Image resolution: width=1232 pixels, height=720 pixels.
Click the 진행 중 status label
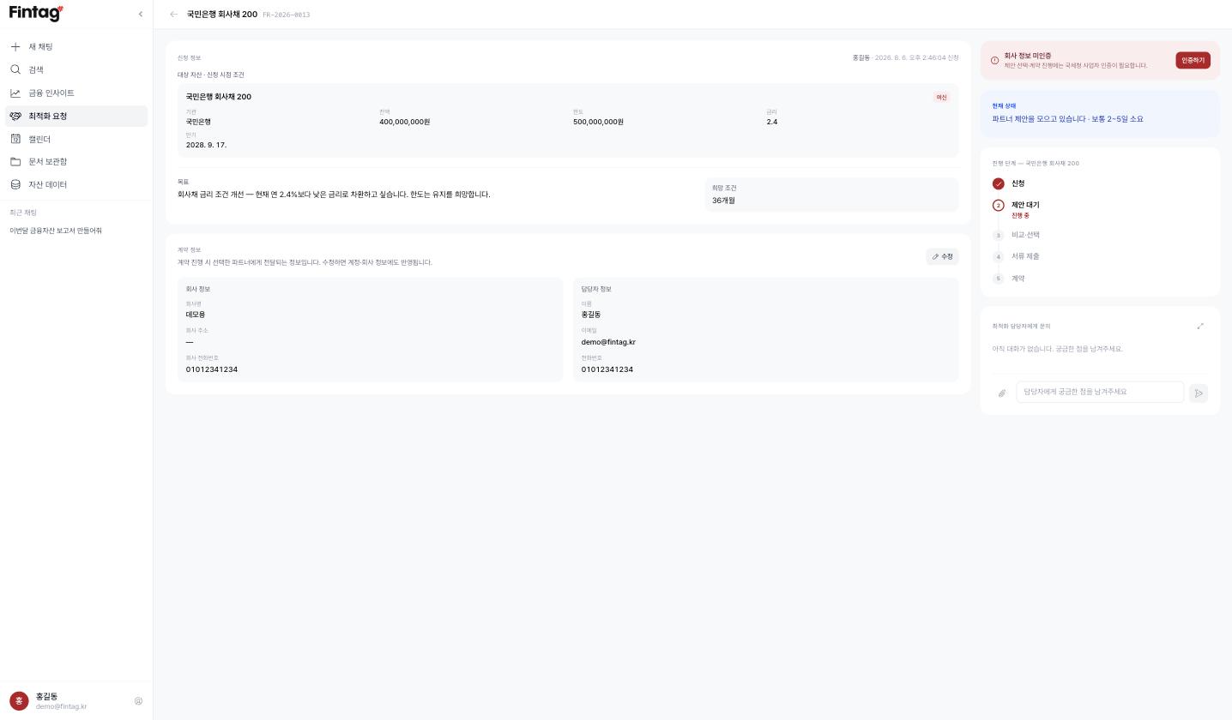click(x=1020, y=215)
